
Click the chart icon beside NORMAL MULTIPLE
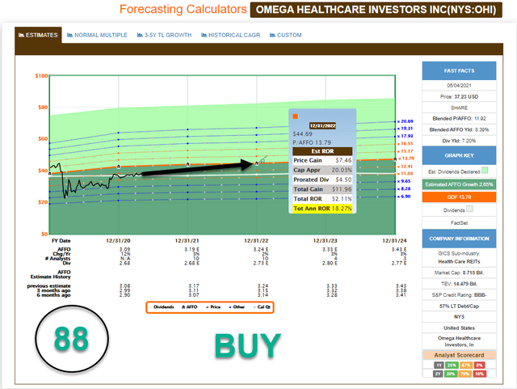pyautogui.click(x=70, y=35)
